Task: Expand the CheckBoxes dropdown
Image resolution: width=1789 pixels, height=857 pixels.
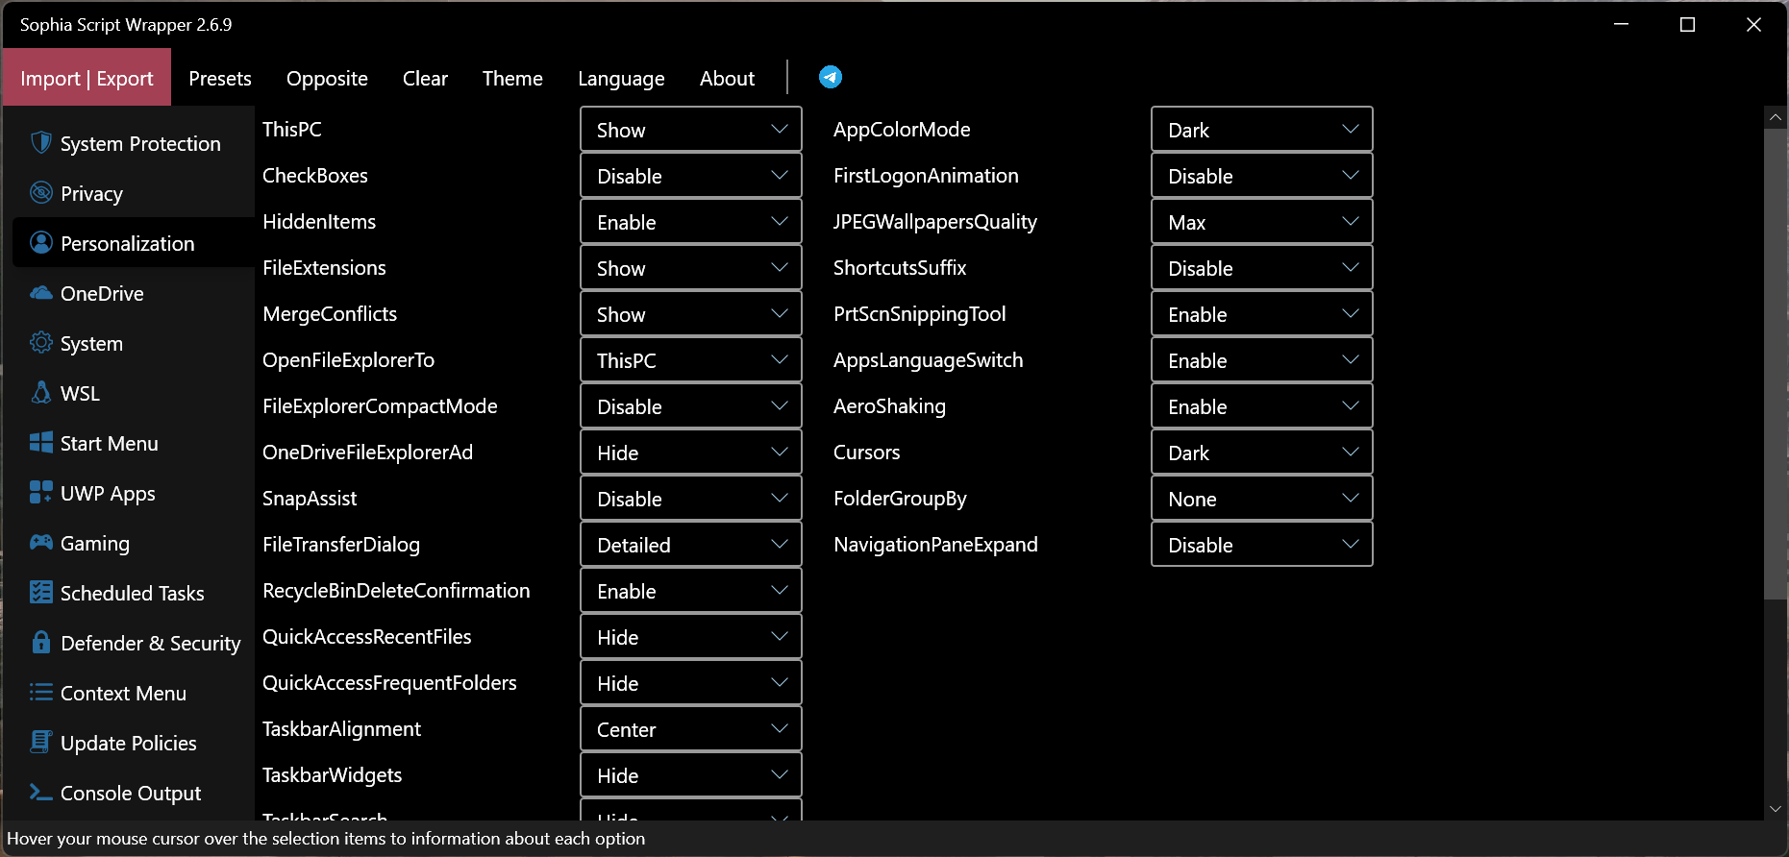Action: (691, 175)
